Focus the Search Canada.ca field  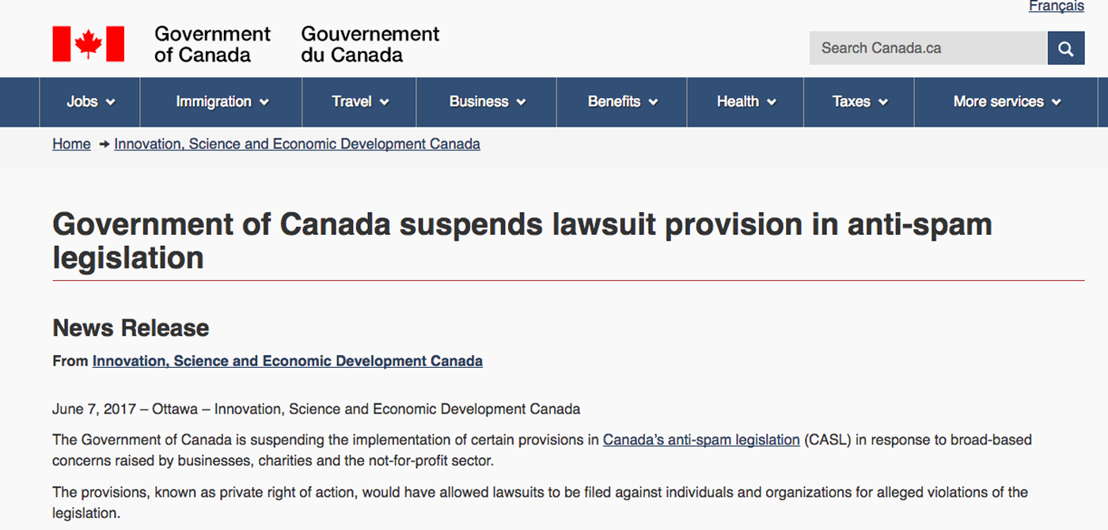[928, 48]
